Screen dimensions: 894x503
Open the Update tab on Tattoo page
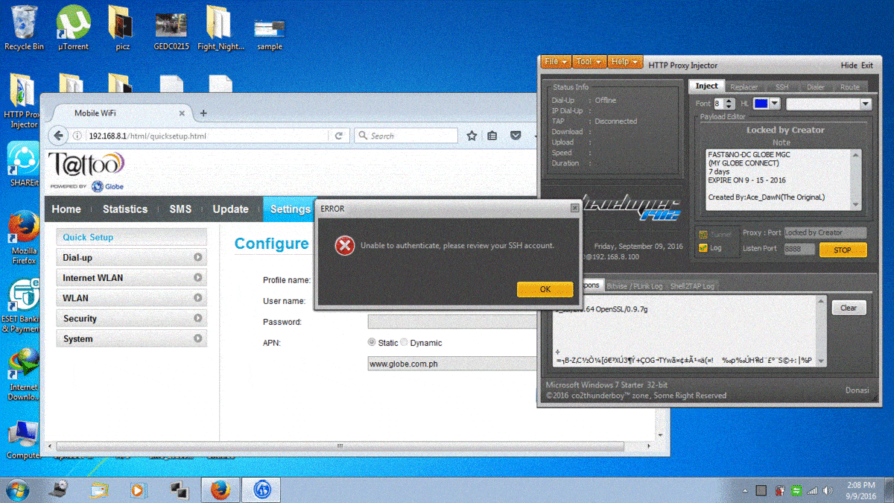[230, 209]
